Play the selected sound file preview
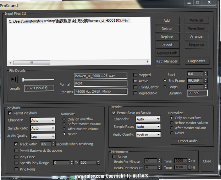The height and width of the screenshot is (180, 221). pos(14,79)
